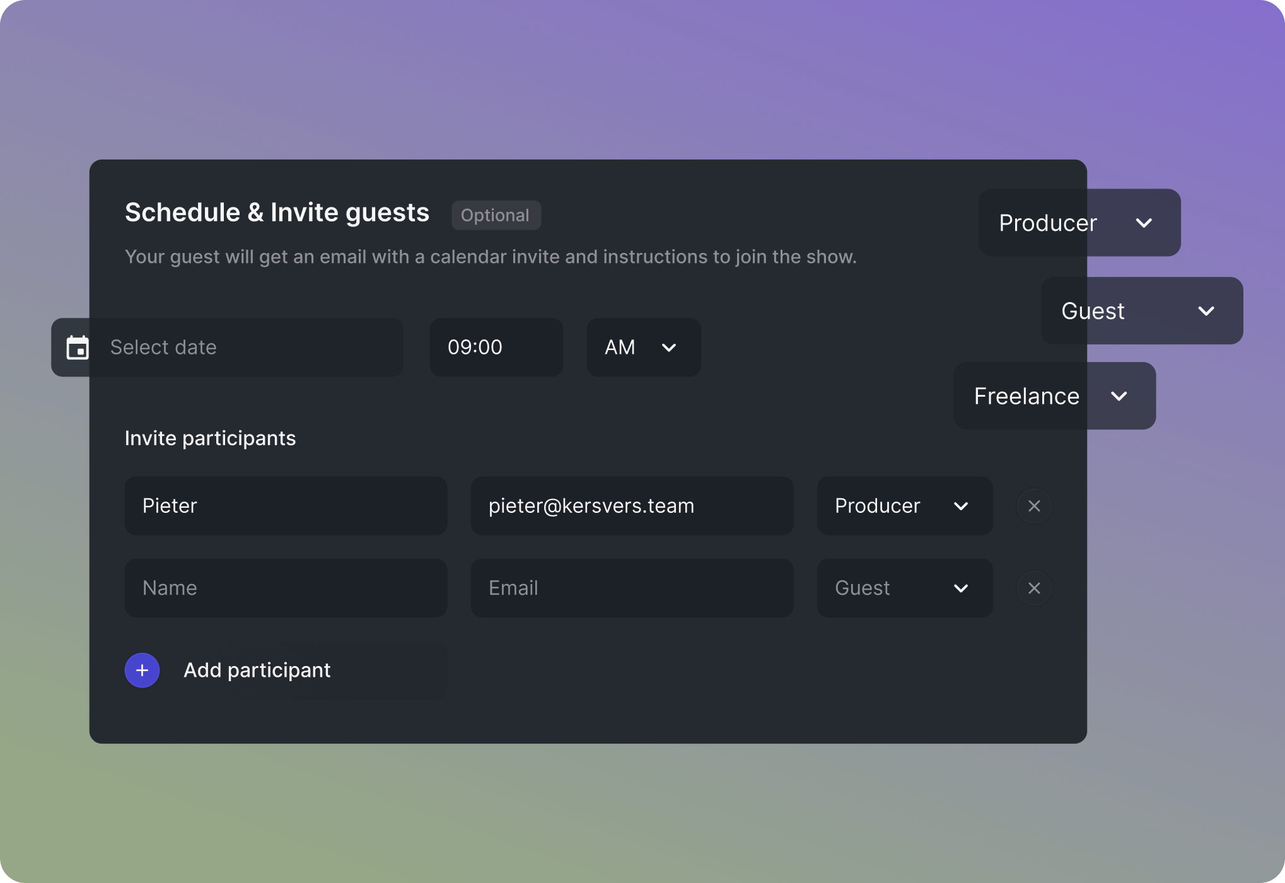Remove the Pieter participant row
Viewport: 1285px width, 883px height.
tap(1034, 506)
